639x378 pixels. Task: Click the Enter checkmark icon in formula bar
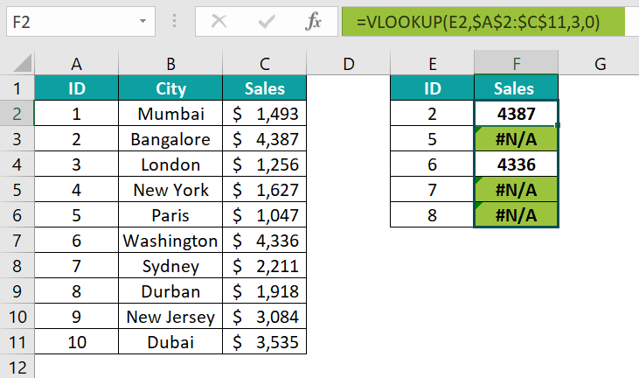(266, 21)
